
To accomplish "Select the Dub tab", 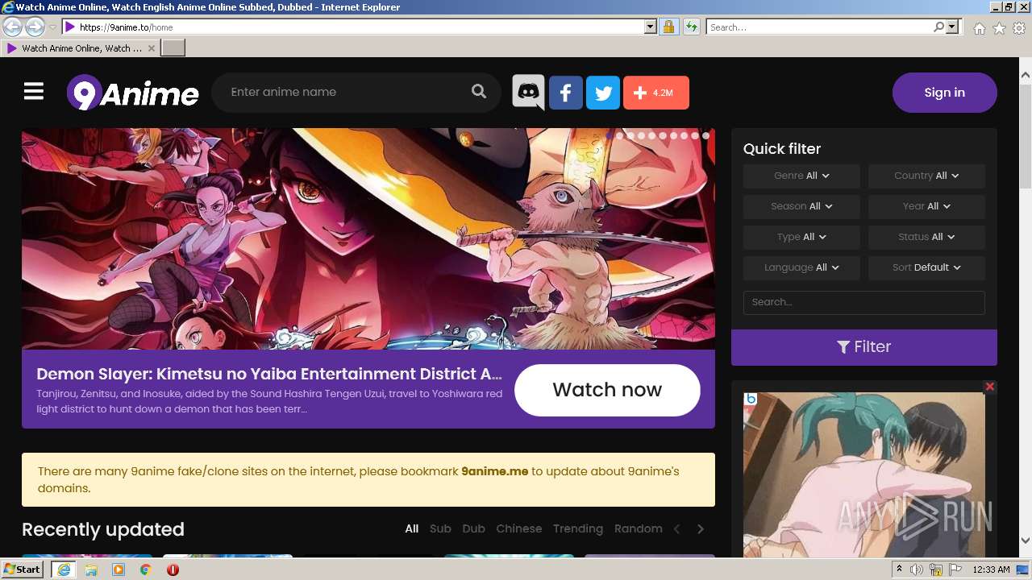I will [473, 529].
